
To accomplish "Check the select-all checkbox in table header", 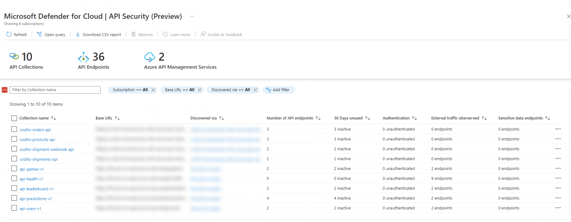I will [14, 118].
